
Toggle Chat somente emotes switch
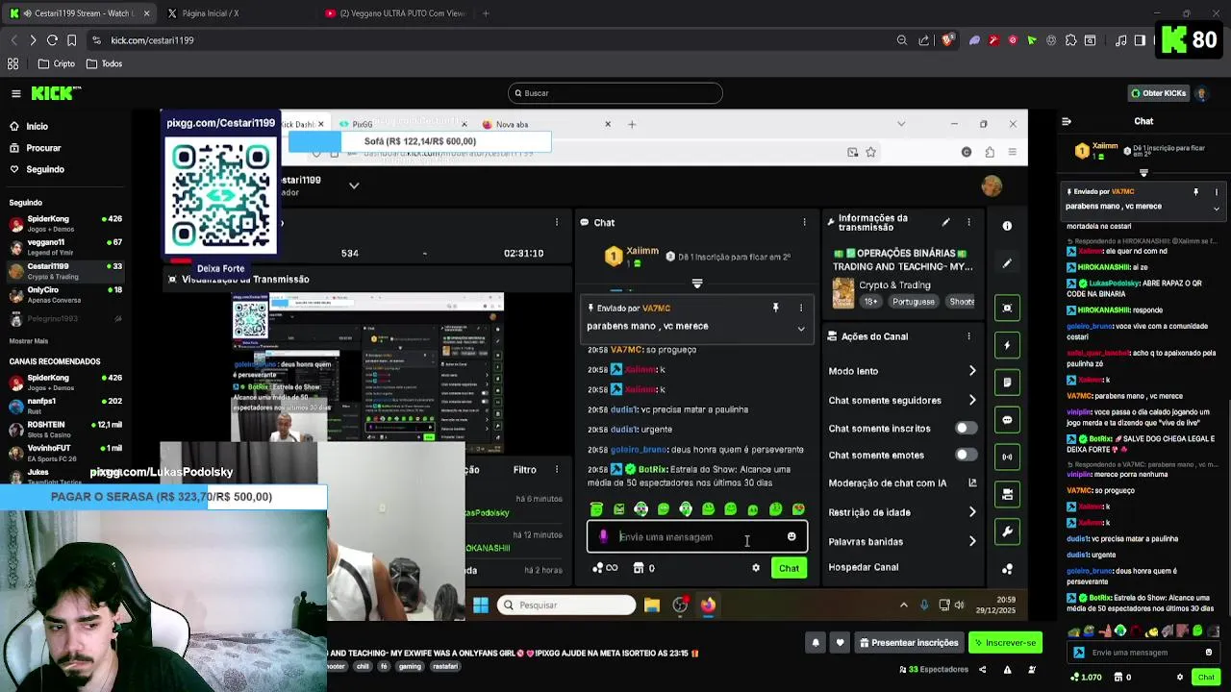[x=966, y=456]
